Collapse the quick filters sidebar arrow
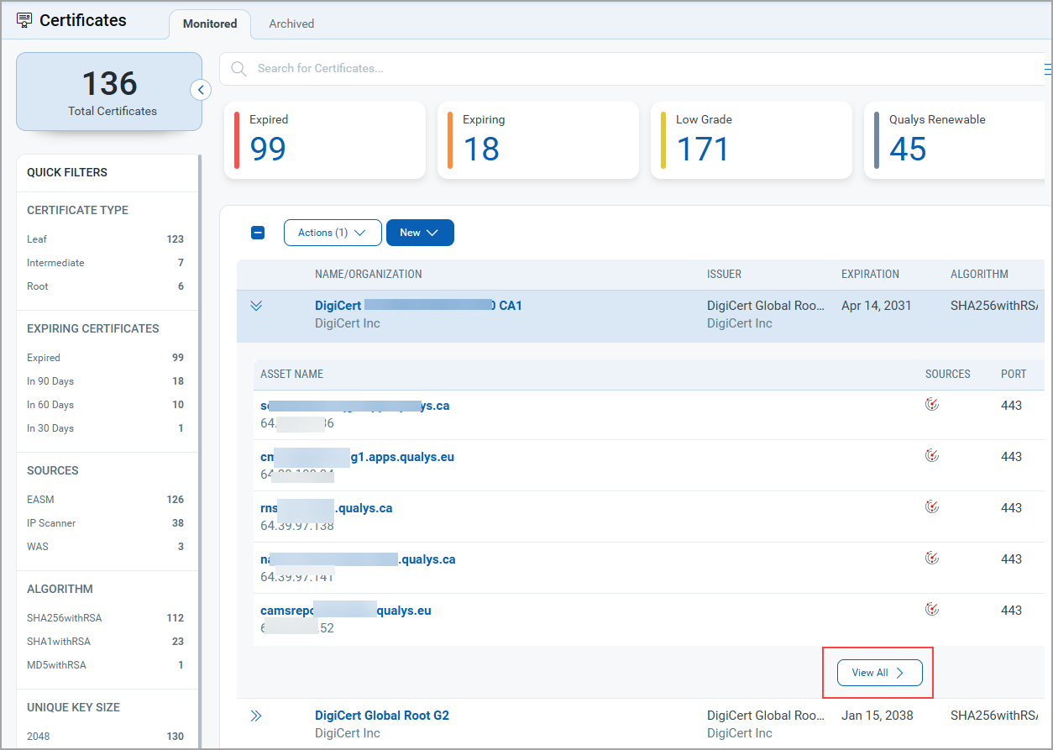Screen dimensions: 1053x750 (201, 90)
